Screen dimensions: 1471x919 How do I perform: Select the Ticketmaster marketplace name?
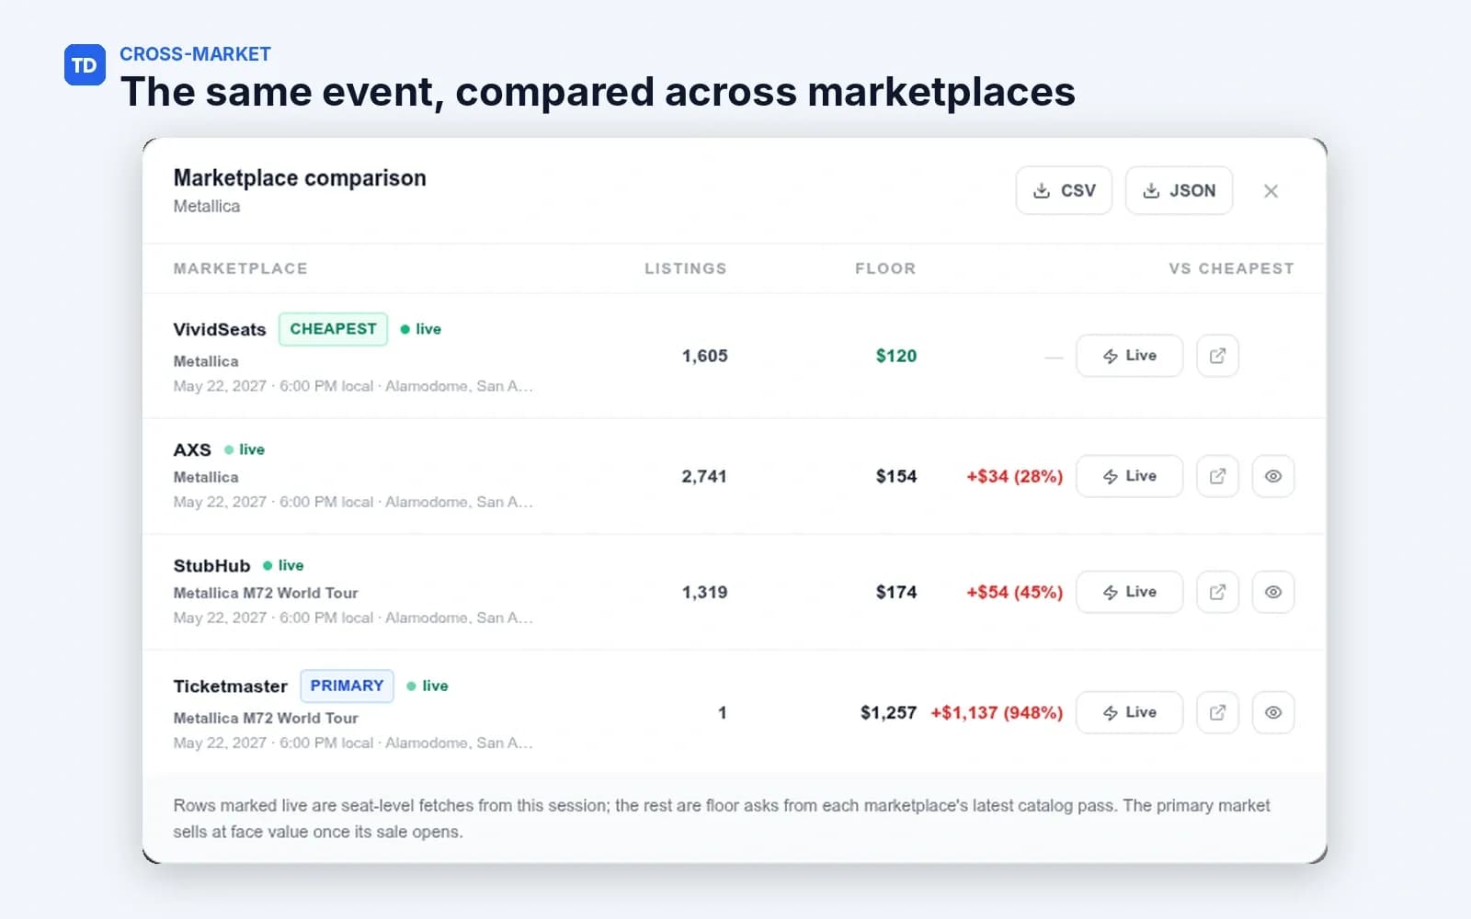pyautogui.click(x=230, y=686)
